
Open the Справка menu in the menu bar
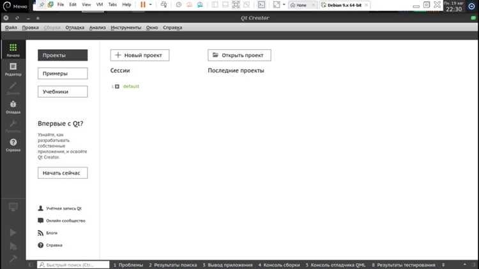(172, 27)
